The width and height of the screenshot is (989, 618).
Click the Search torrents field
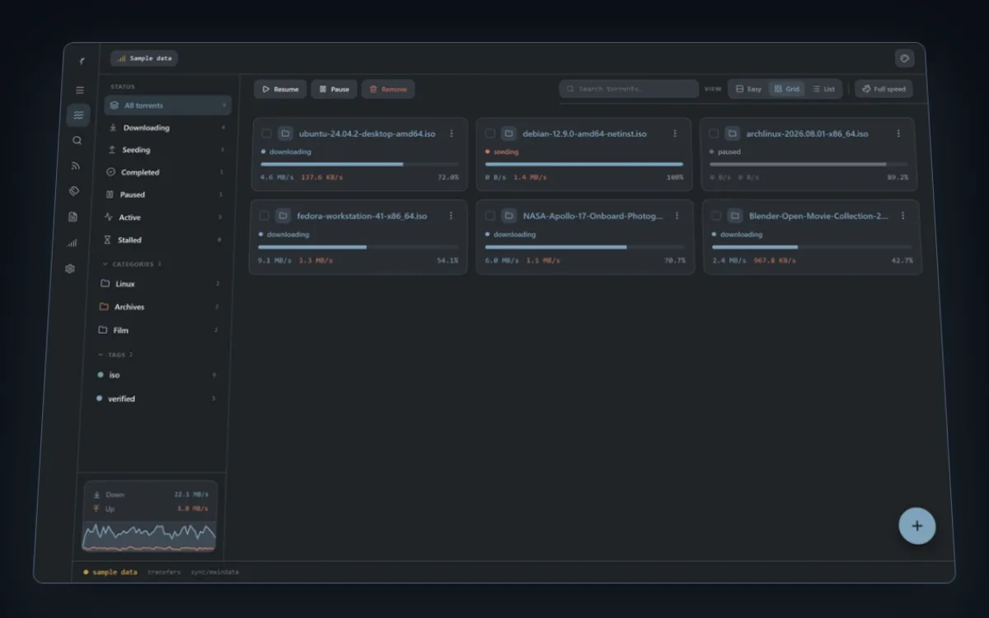point(629,89)
